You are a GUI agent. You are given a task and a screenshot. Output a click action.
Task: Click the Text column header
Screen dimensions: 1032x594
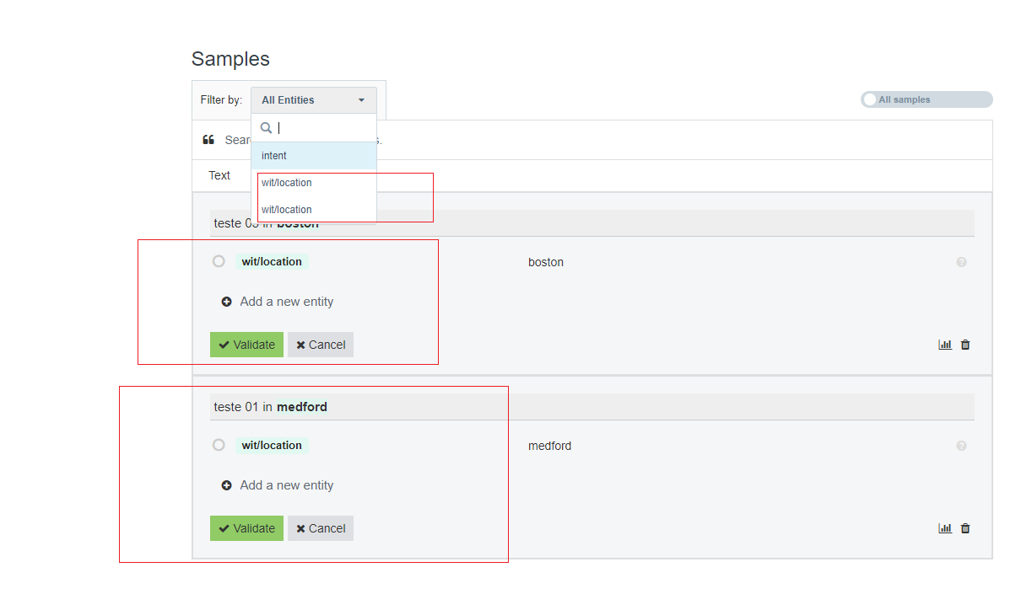[x=219, y=175]
